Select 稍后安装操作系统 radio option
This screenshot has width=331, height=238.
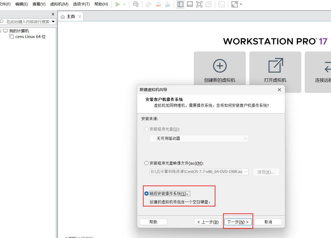click(x=146, y=194)
